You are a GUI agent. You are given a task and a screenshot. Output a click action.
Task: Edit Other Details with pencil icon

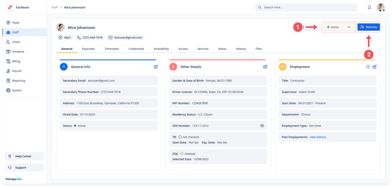click(x=265, y=67)
